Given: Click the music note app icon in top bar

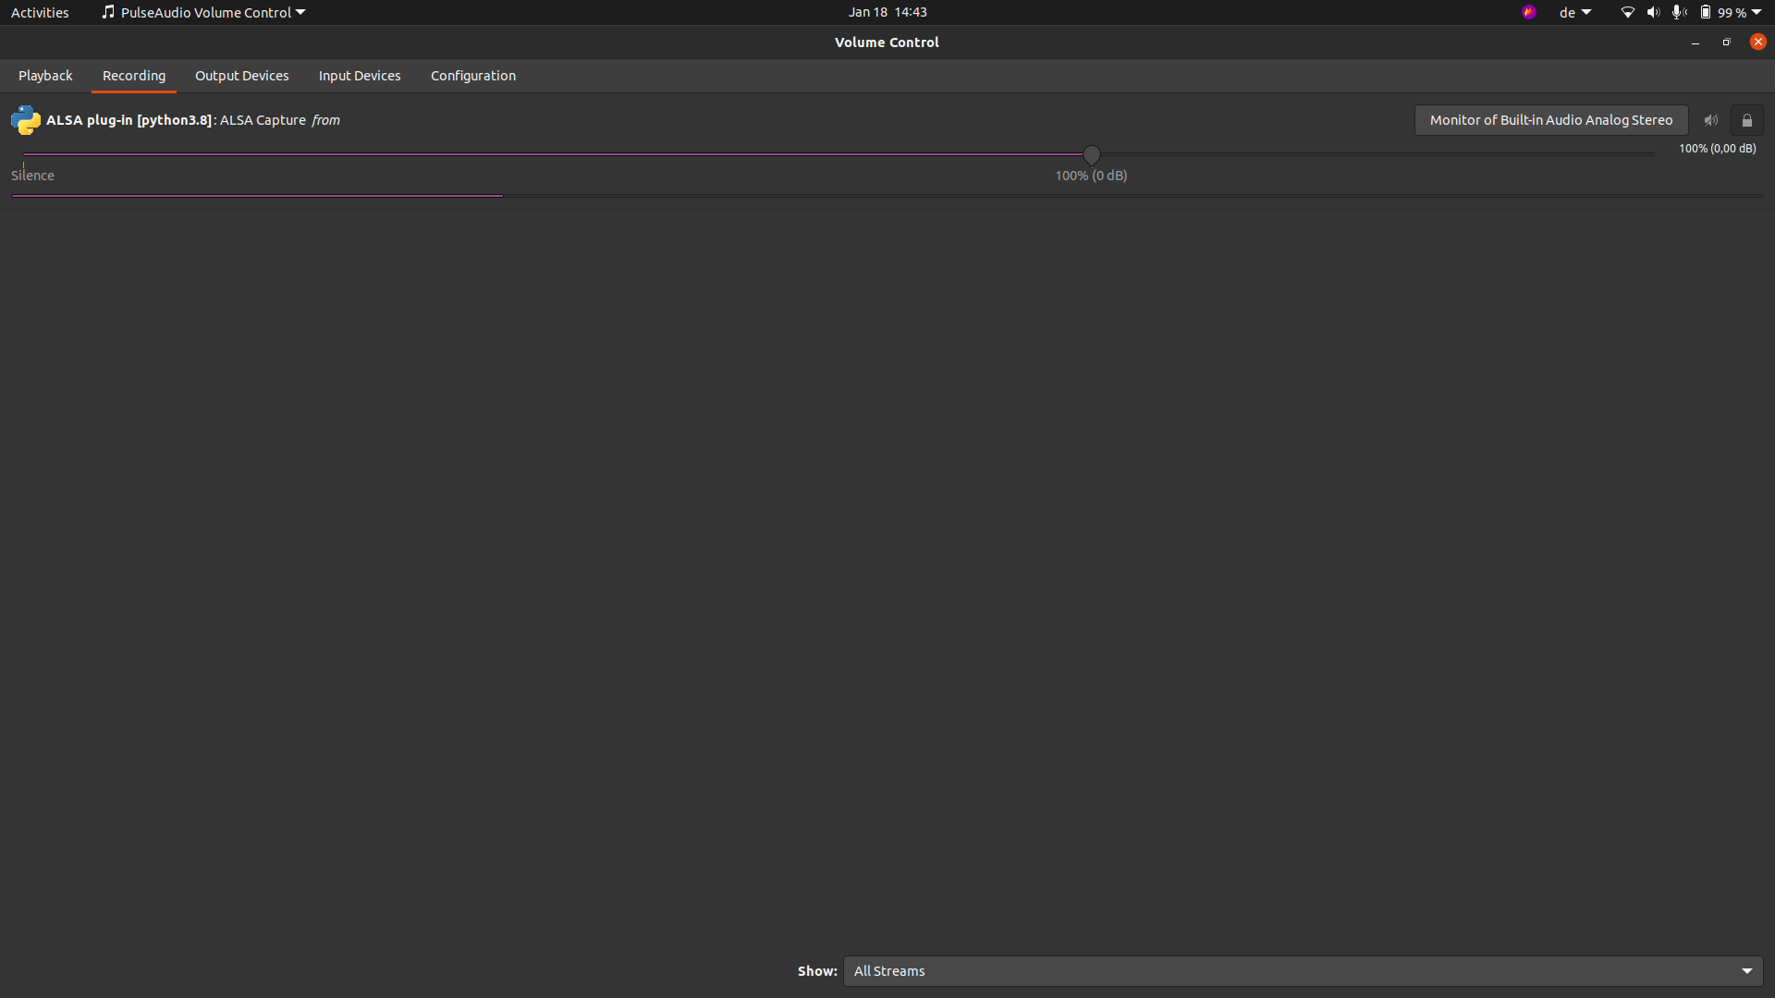Looking at the screenshot, I should click(x=108, y=12).
